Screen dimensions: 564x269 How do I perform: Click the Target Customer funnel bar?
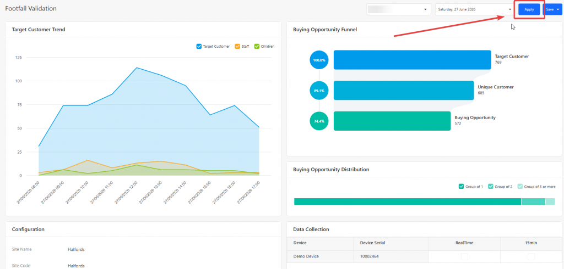412,60
